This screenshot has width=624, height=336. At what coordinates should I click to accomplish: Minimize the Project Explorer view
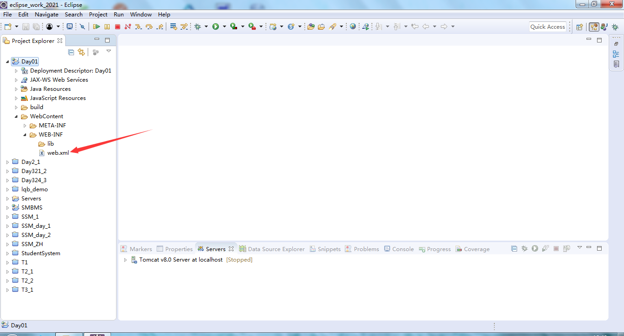point(96,40)
